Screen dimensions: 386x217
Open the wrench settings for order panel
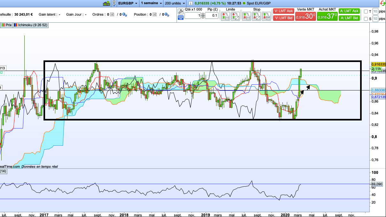coord(181,11)
